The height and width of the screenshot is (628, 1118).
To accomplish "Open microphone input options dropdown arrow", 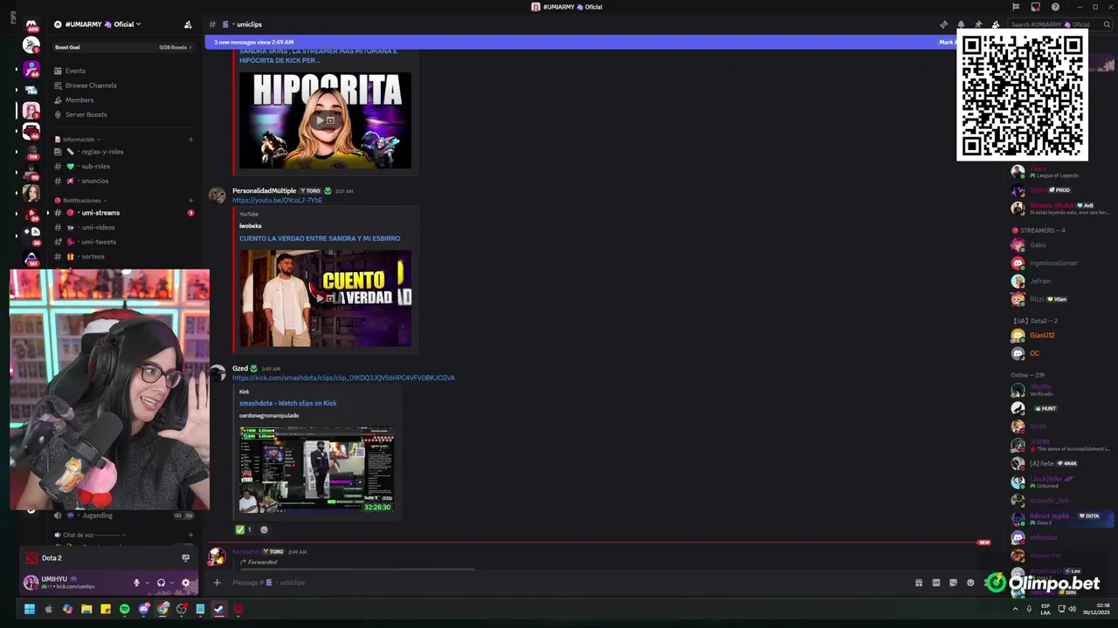I will tap(147, 583).
